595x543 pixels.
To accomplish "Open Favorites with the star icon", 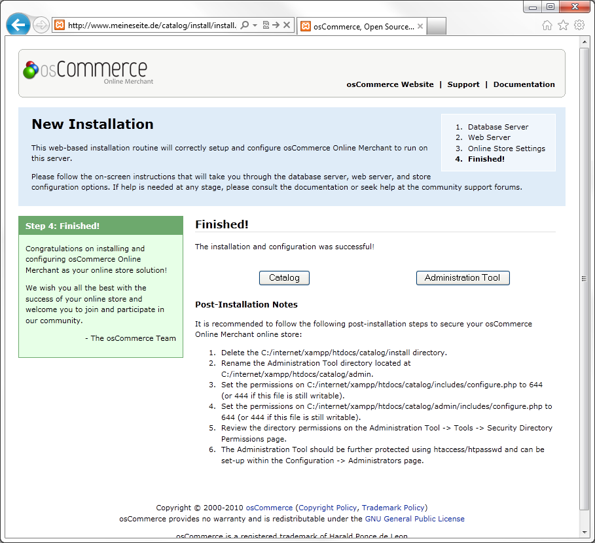I will click(563, 26).
